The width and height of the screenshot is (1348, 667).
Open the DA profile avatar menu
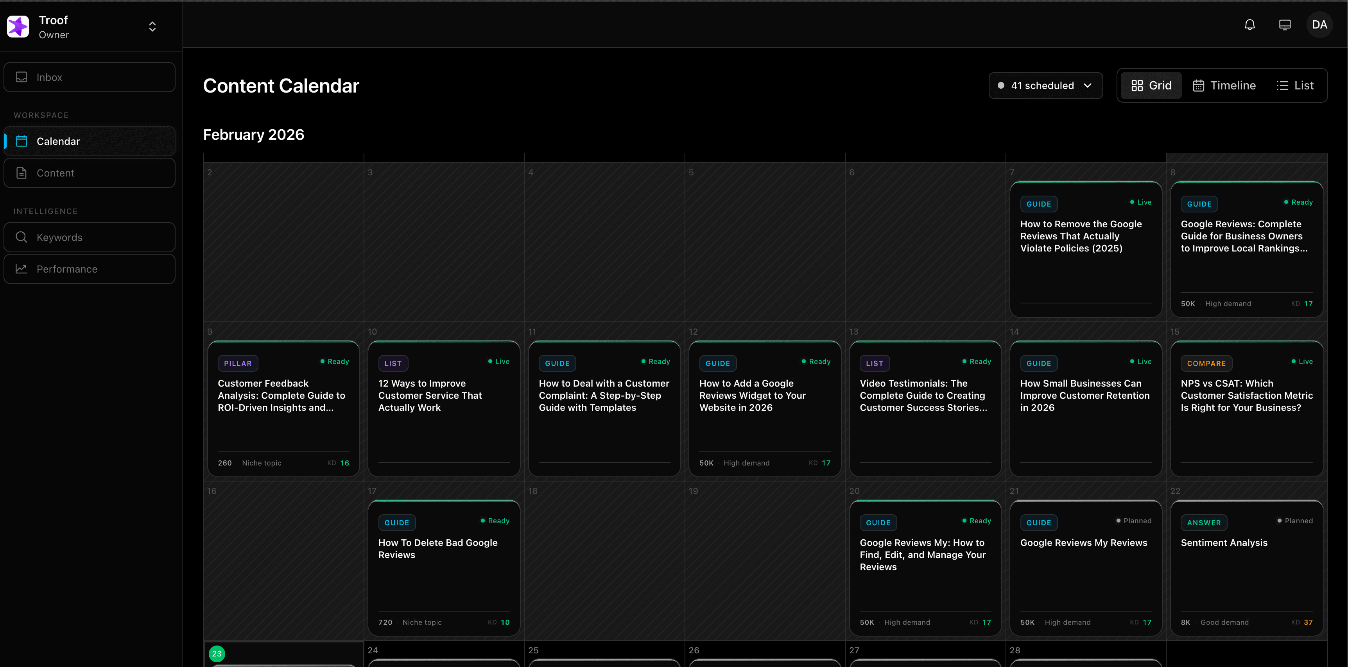click(1319, 25)
